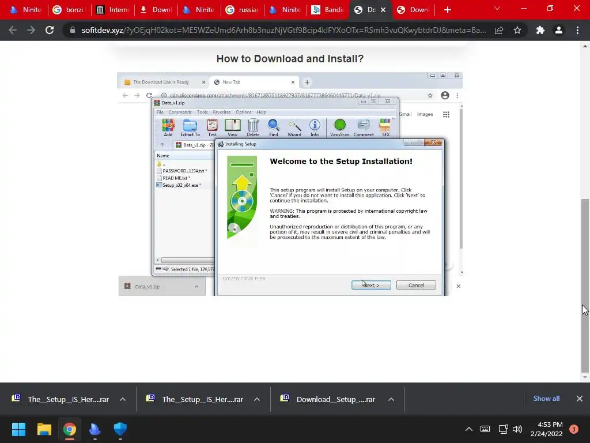Open the tab search chevron
This screenshot has width=590, height=443.
497,8
